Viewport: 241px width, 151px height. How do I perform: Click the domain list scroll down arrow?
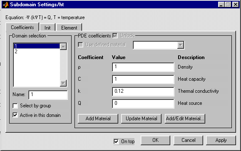tap(63, 83)
